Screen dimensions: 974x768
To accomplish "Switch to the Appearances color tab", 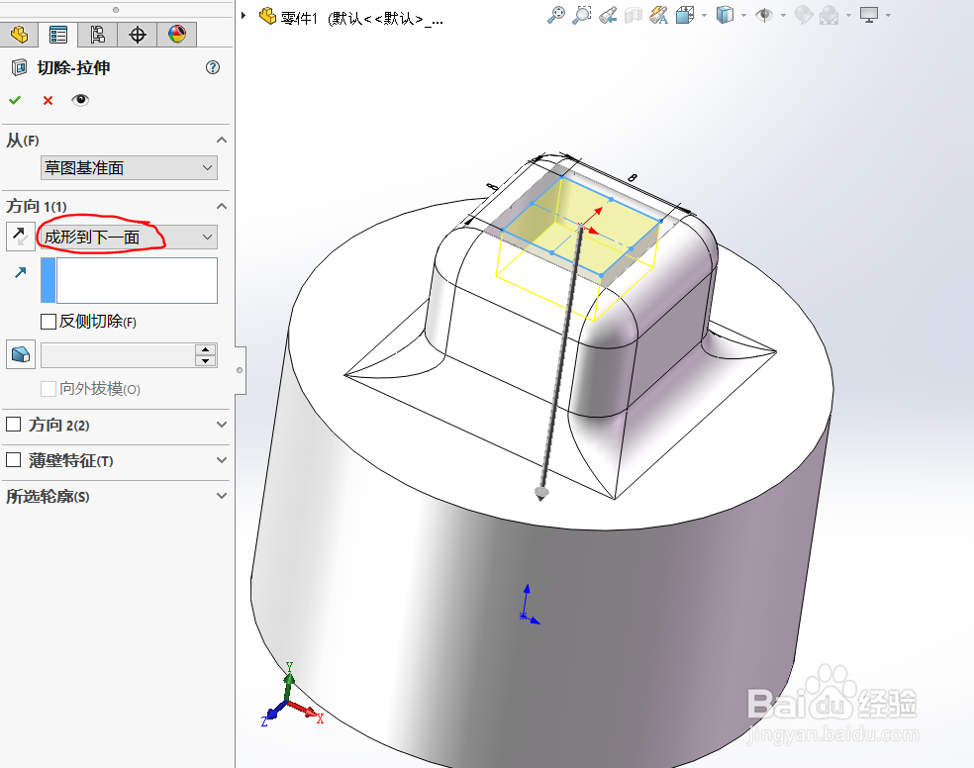I will [x=176, y=34].
